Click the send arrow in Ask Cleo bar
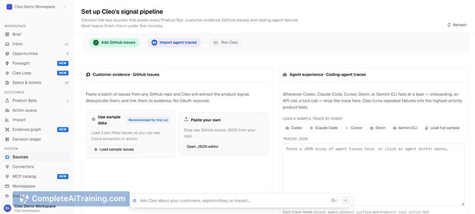This screenshot has height=214, width=475. pyautogui.click(x=345, y=200)
